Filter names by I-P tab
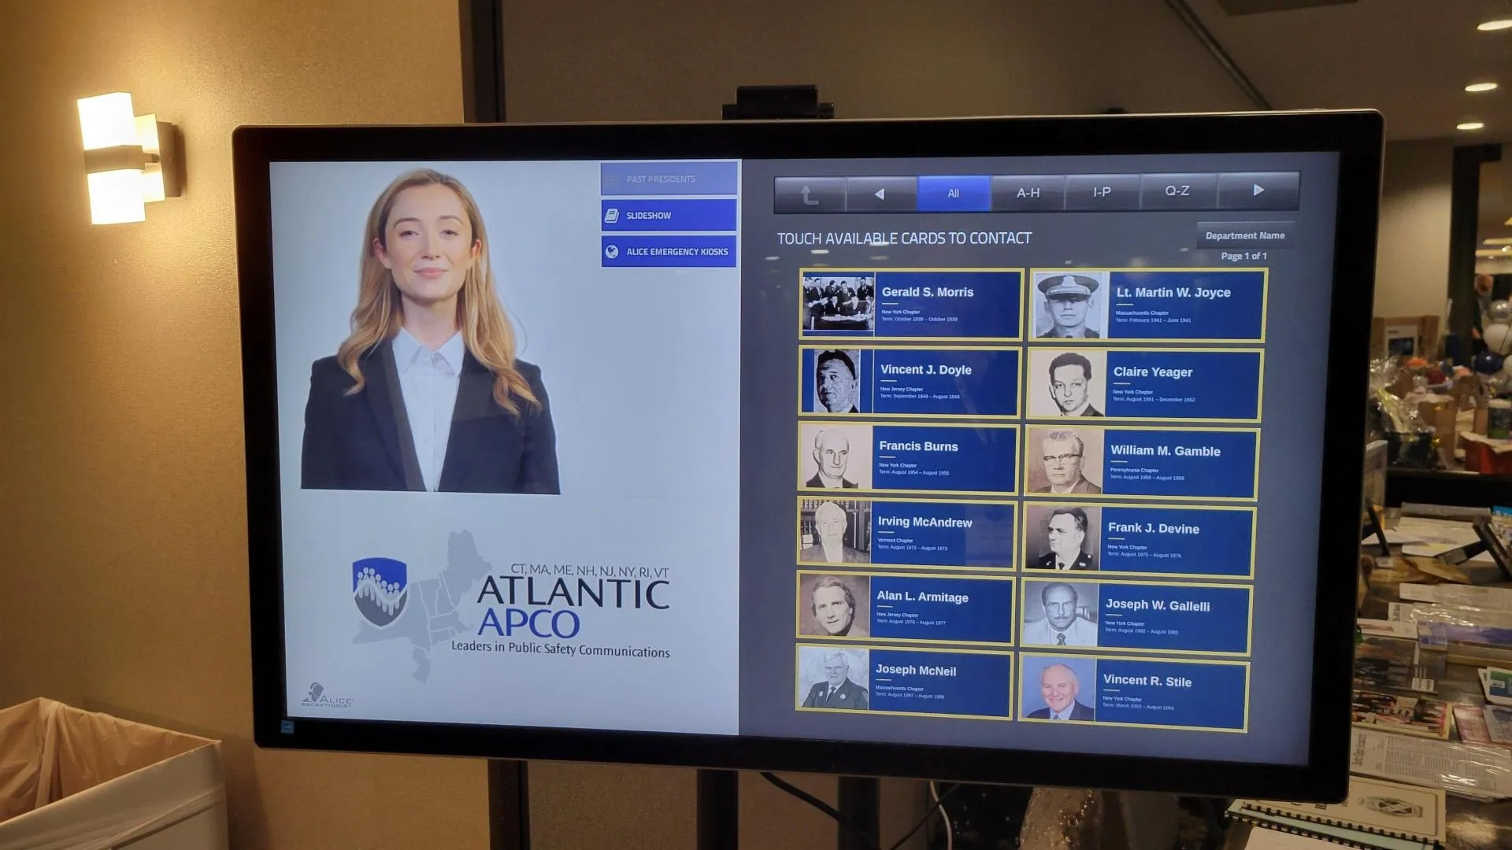 1102,192
